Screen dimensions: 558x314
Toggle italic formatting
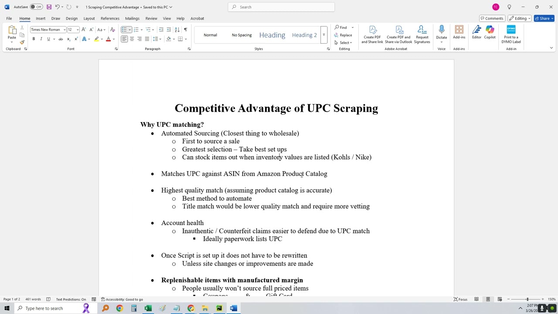(41, 39)
